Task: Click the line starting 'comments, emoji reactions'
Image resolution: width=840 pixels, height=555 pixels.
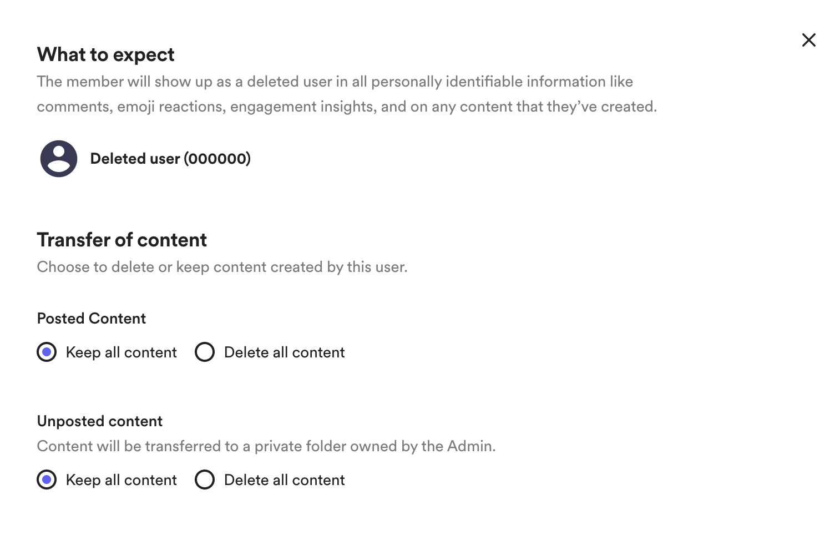Action: (x=347, y=107)
